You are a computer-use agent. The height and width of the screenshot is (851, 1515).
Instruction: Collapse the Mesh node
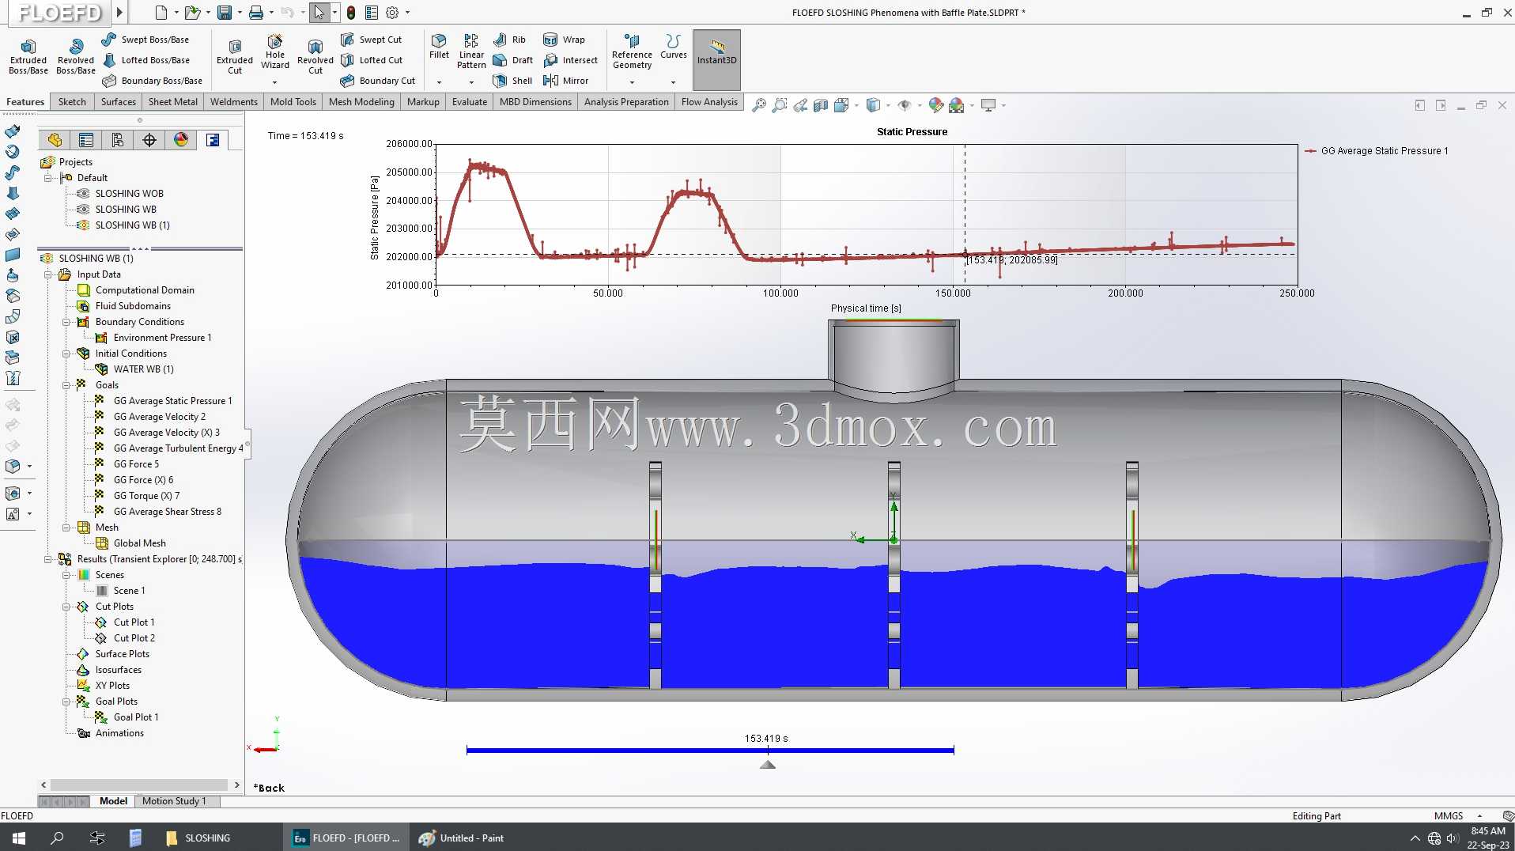pyautogui.click(x=66, y=528)
